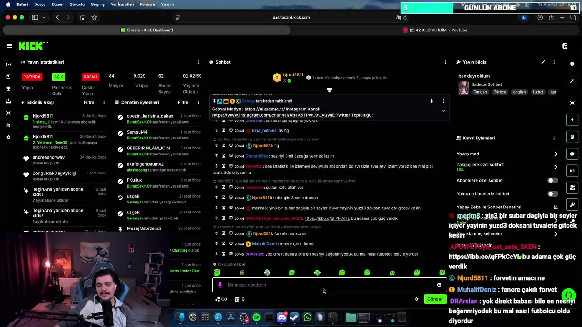Open WhatsApp from the Dock
The width and height of the screenshot is (582, 327).
[x=307, y=317]
